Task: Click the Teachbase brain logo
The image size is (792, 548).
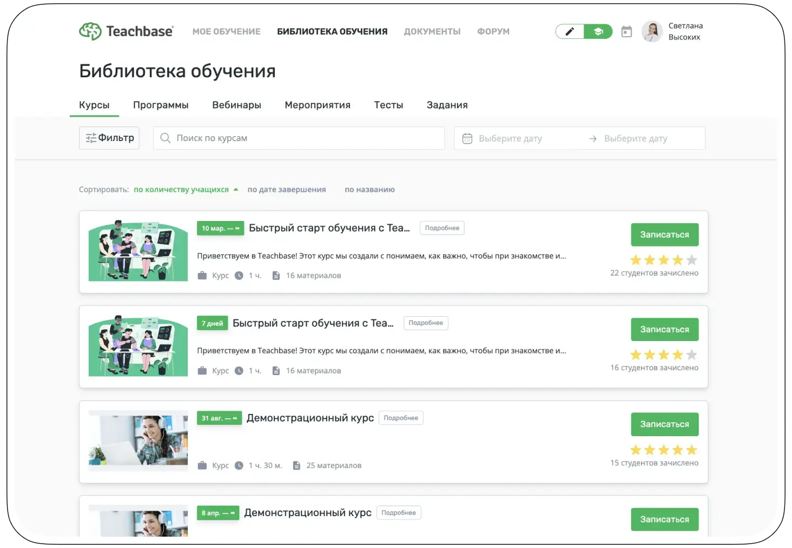Action: tap(90, 31)
